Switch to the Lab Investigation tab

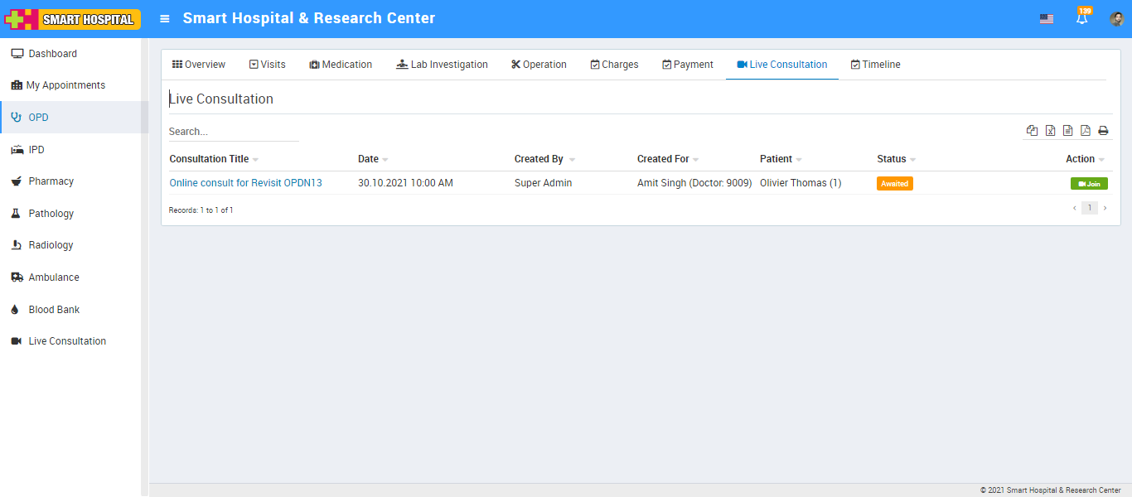442,65
